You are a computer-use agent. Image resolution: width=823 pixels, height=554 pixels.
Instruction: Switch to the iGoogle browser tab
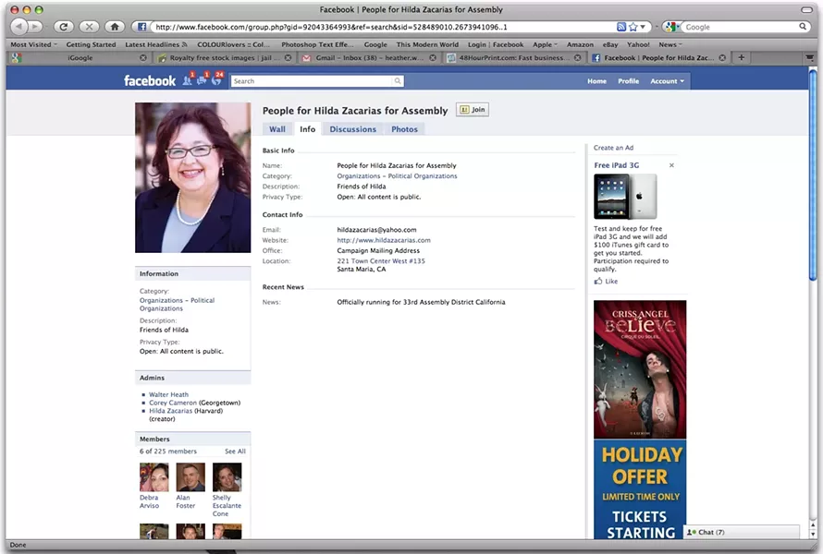pyautogui.click(x=80, y=57)
